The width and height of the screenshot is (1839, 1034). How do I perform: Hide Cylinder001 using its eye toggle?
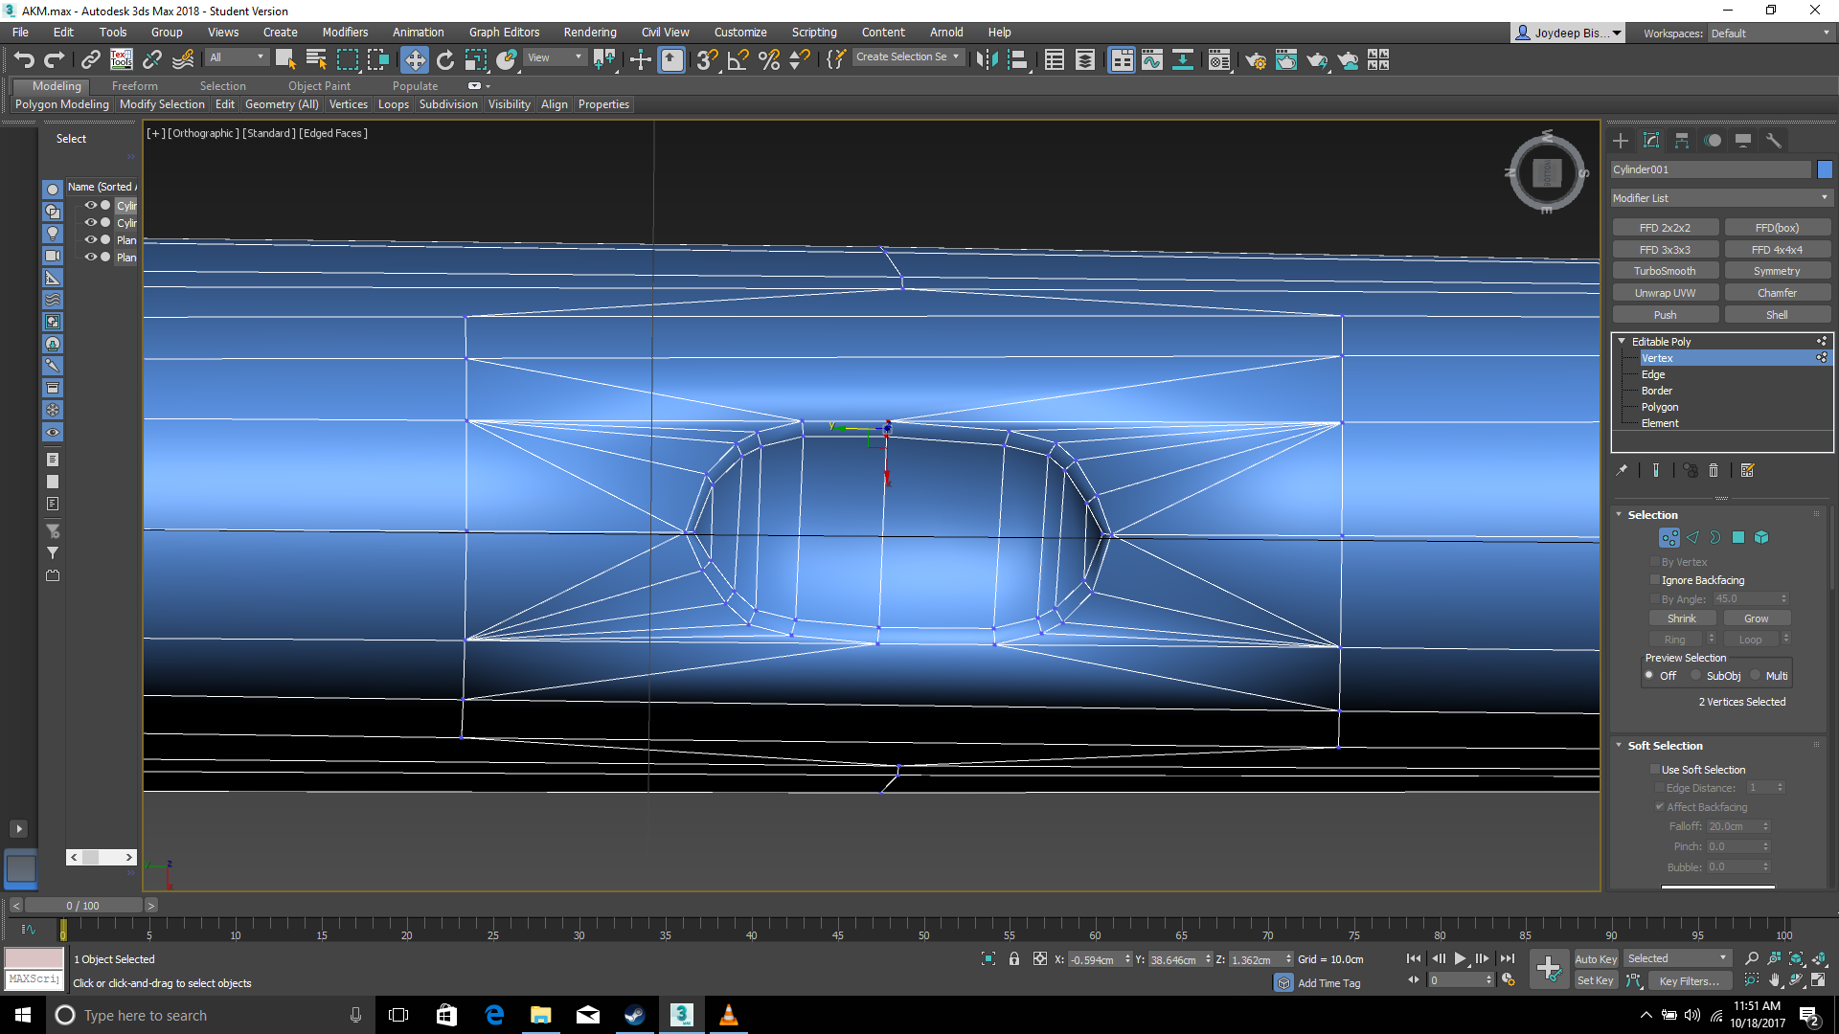pos(91,205)
